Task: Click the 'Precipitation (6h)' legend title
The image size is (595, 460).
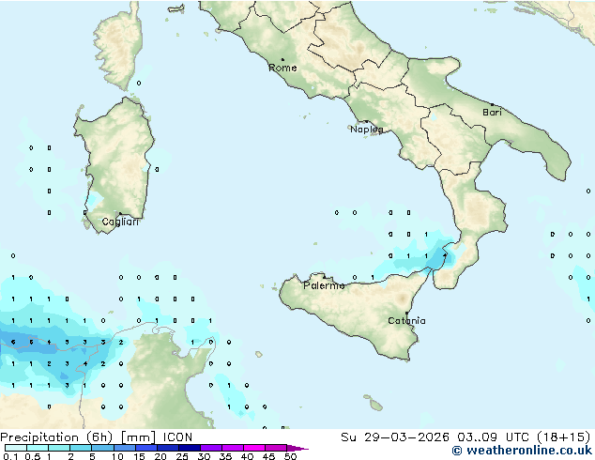Action: (56, 437)
